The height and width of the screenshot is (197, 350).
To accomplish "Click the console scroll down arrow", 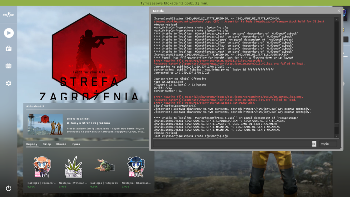I will coord(337,136).
